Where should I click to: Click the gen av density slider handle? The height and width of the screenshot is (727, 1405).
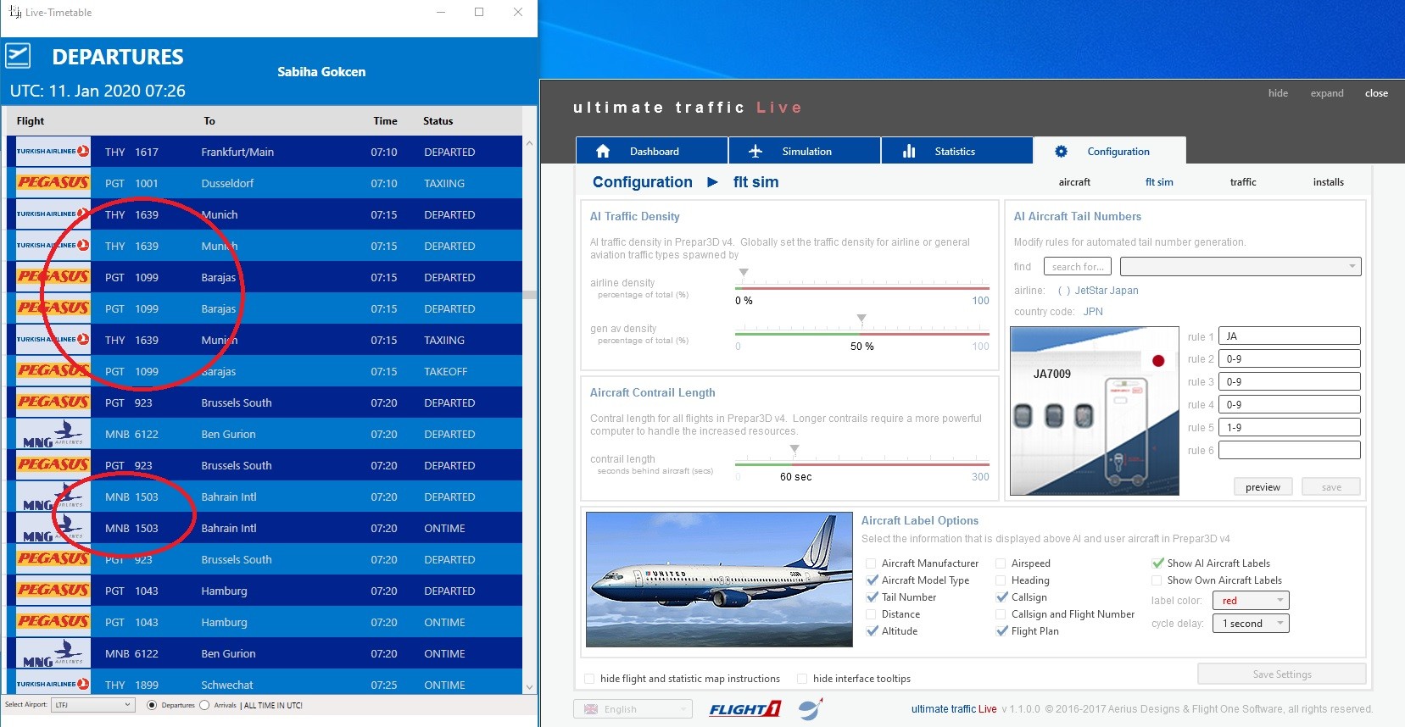point(861,319)
